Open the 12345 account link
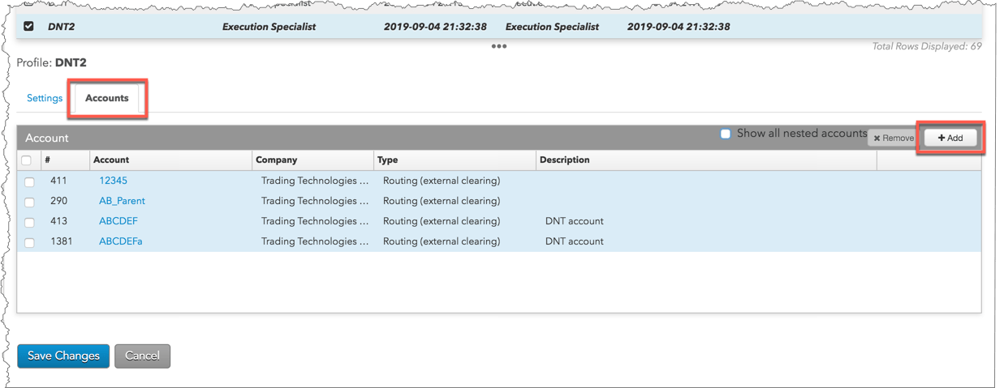 pos(113,181)
